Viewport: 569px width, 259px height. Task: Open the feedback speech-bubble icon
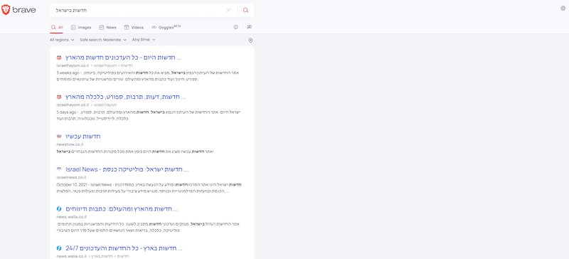250,27
